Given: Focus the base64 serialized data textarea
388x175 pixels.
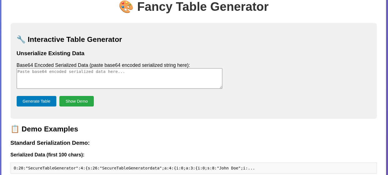Looking at the screenshot, I should pos(119,78).
